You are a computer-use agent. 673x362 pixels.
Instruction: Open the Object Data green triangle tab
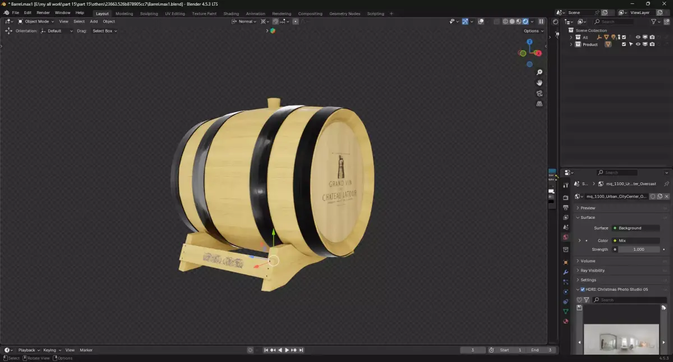[565, 311]
